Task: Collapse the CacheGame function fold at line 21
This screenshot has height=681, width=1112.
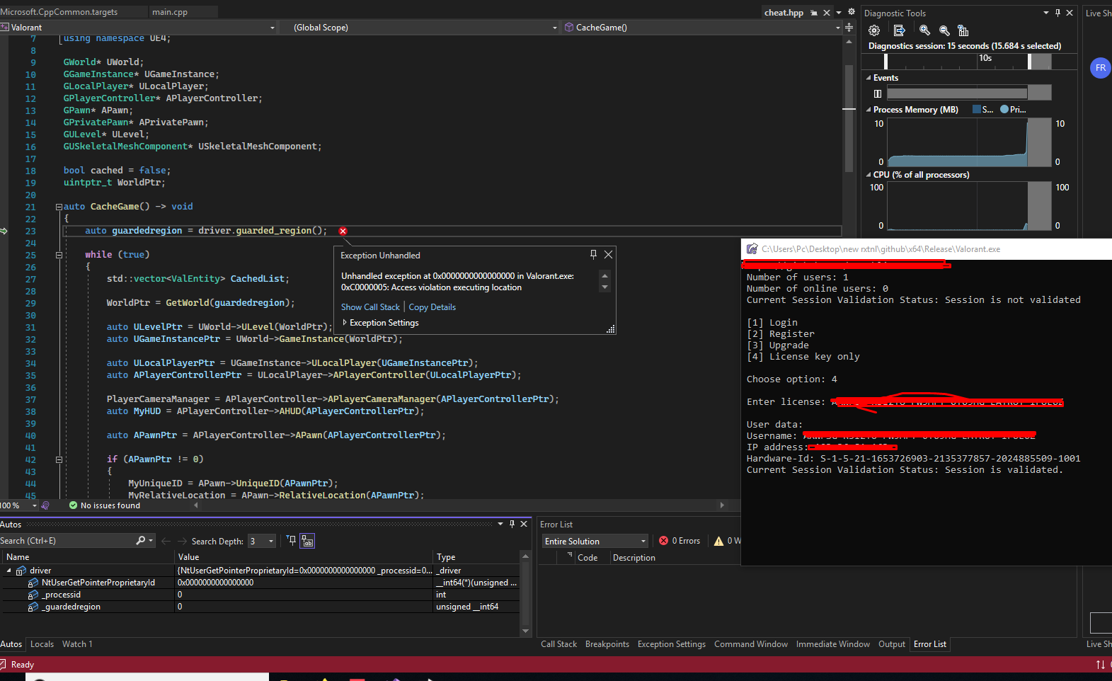Action: 59,207
